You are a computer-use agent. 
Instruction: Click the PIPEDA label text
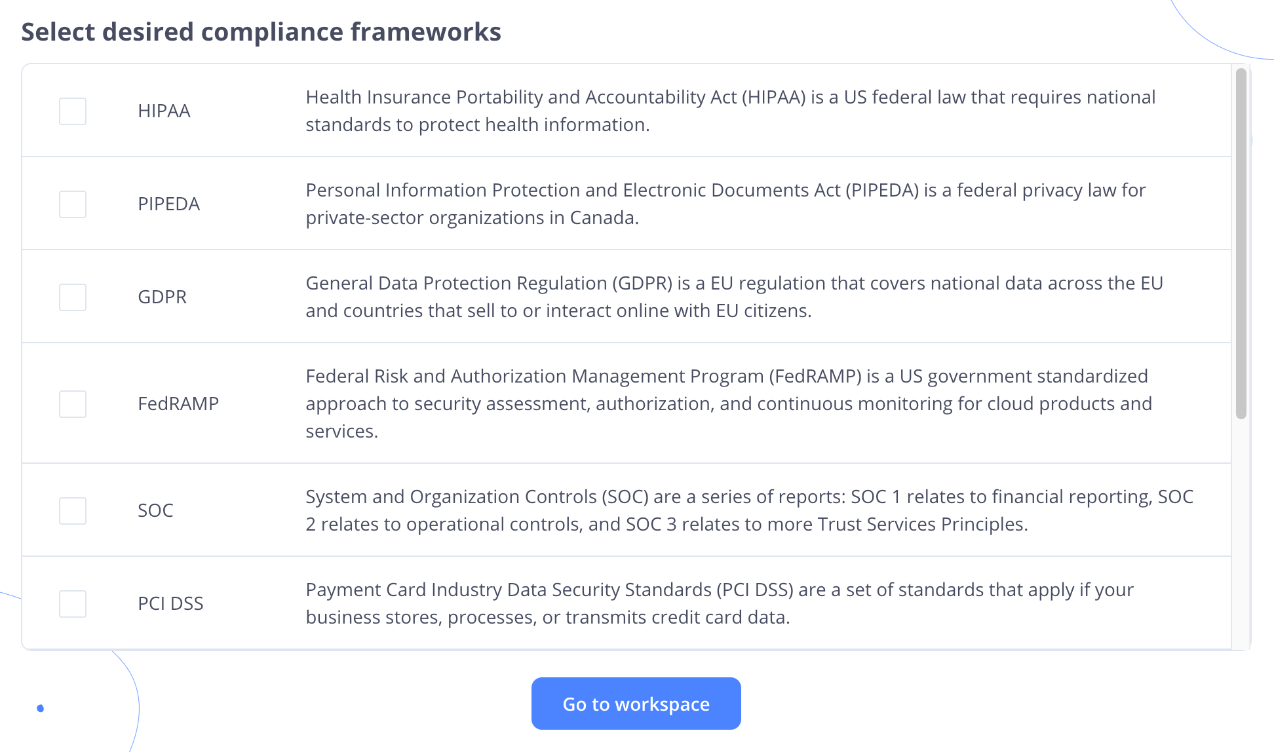(x=168, y=204)
